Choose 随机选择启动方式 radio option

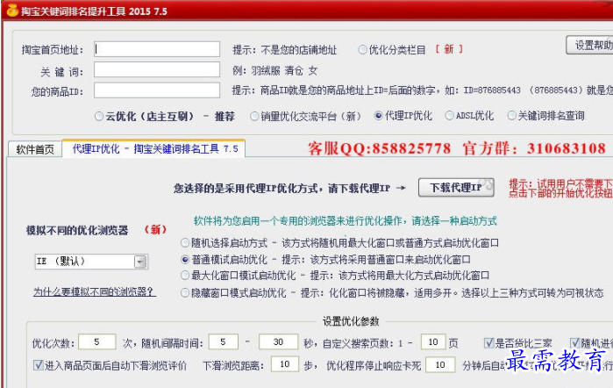tap(185, 243)
